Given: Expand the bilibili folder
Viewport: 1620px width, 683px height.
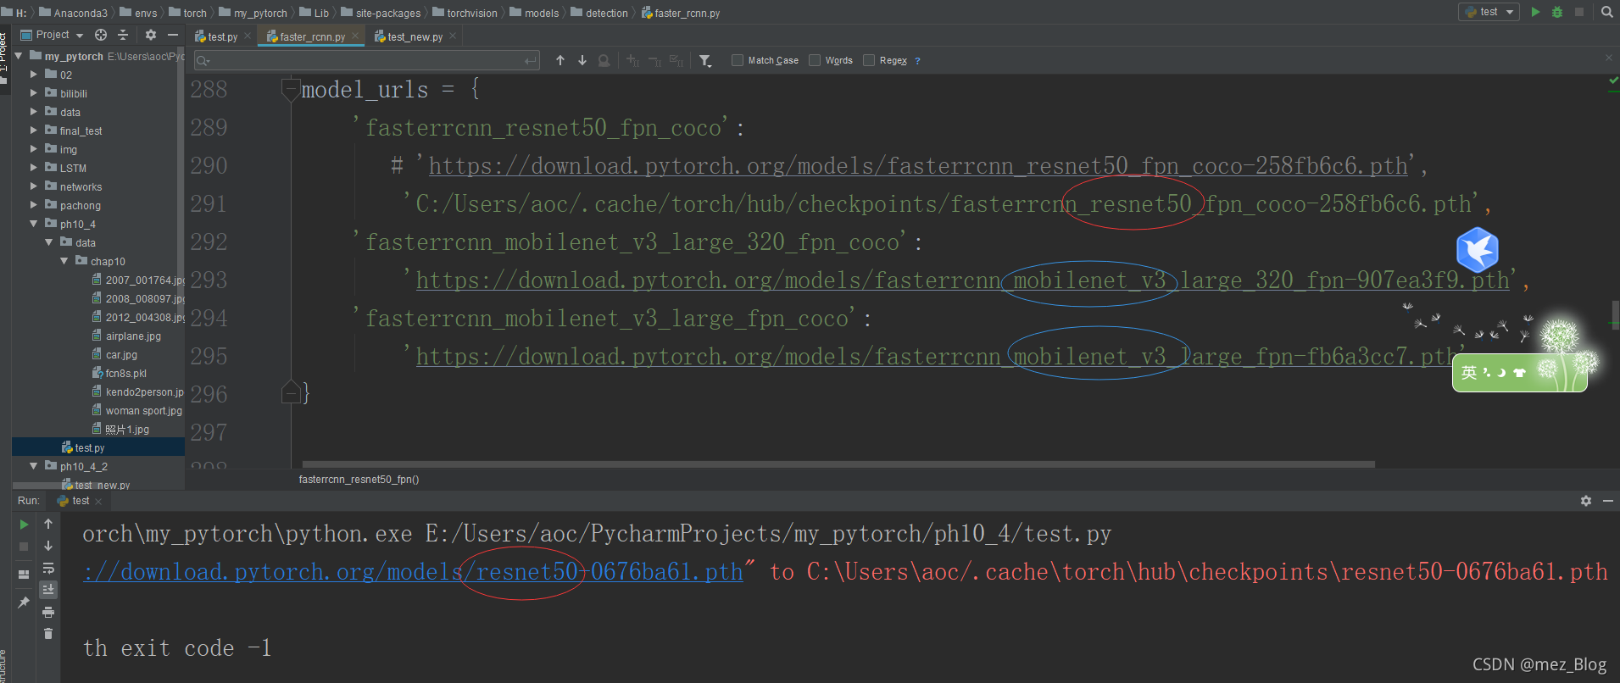Looking at the screenshot, I should point(34,93).
